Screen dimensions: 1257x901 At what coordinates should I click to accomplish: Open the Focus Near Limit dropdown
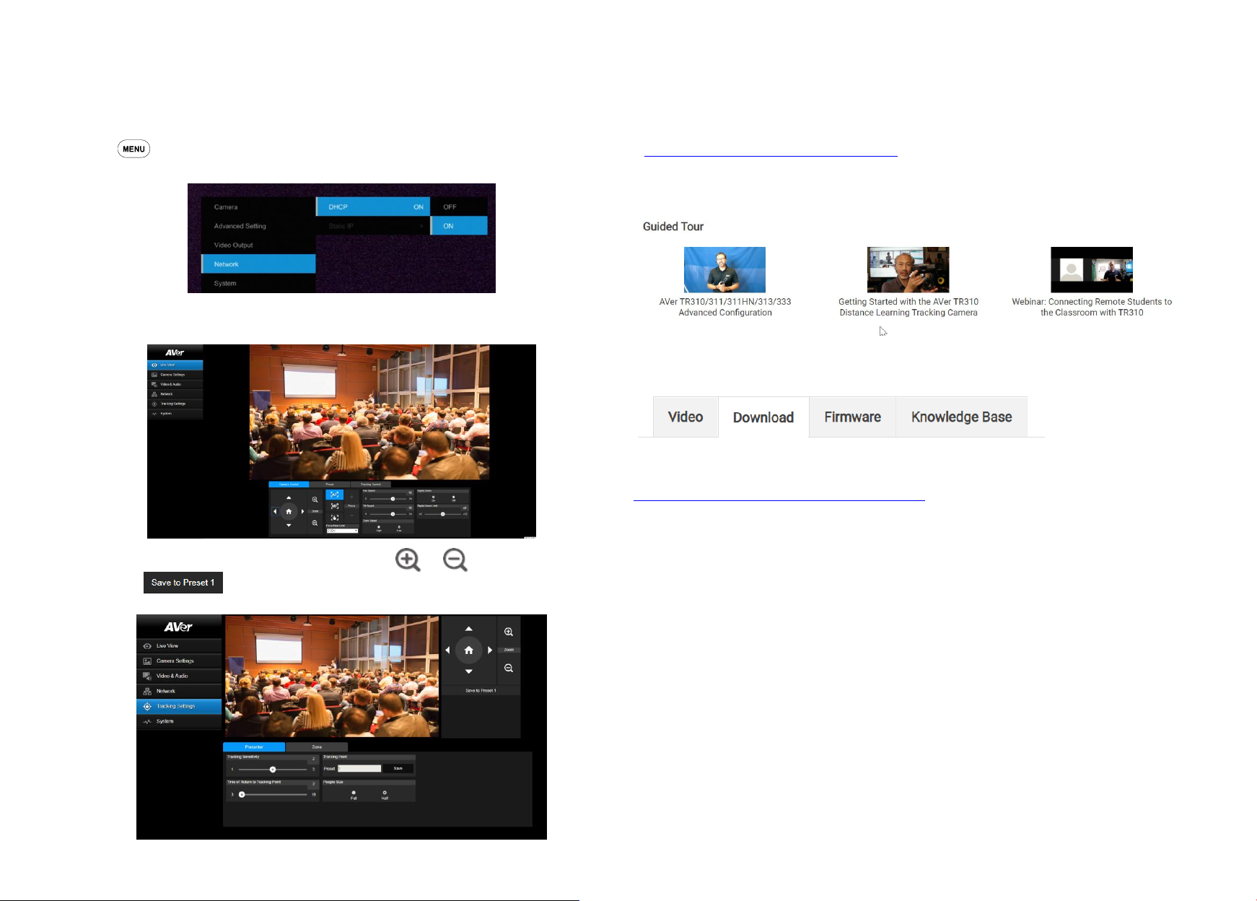[342, 531]
